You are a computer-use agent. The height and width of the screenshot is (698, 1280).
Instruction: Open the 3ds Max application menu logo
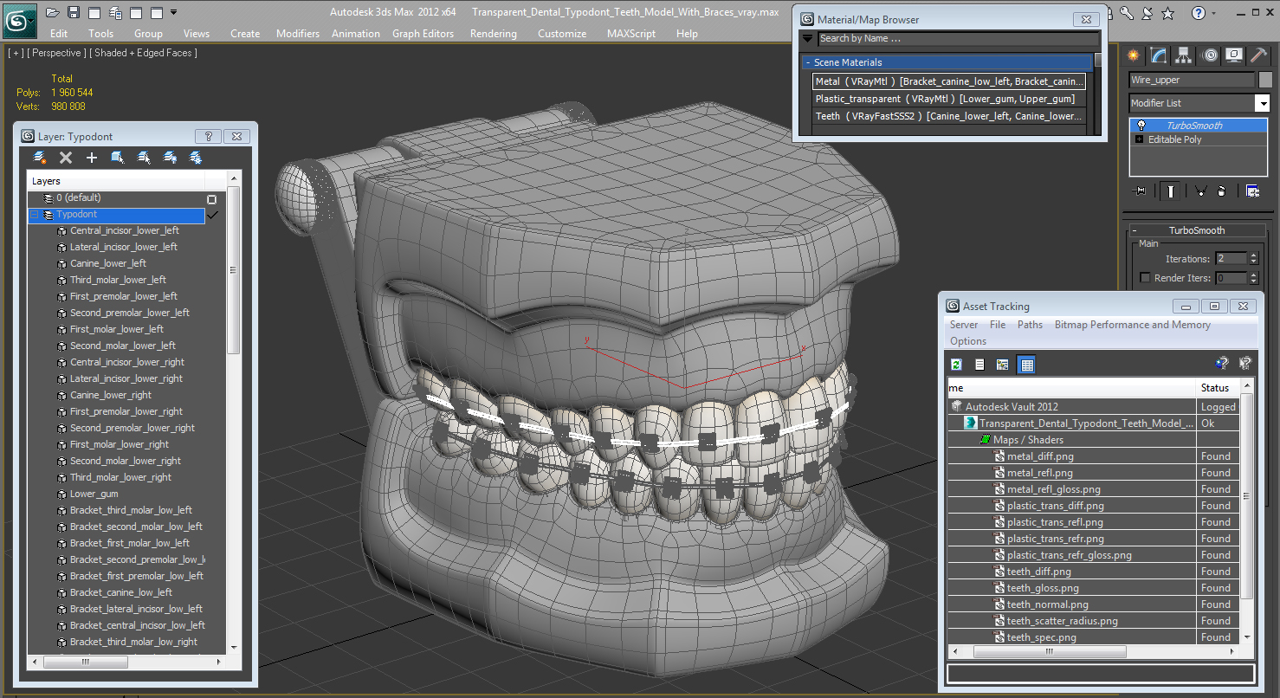click(19, 21)
